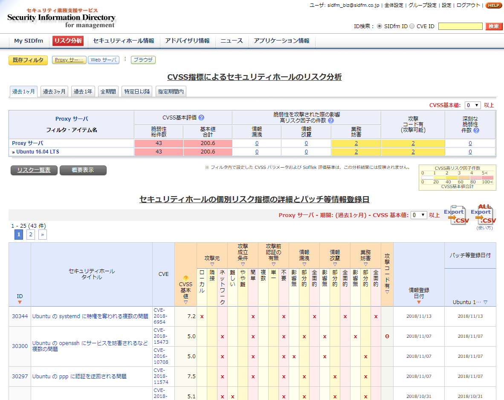Sort by CVSS基本値 using its header arrow

(186, 302)
